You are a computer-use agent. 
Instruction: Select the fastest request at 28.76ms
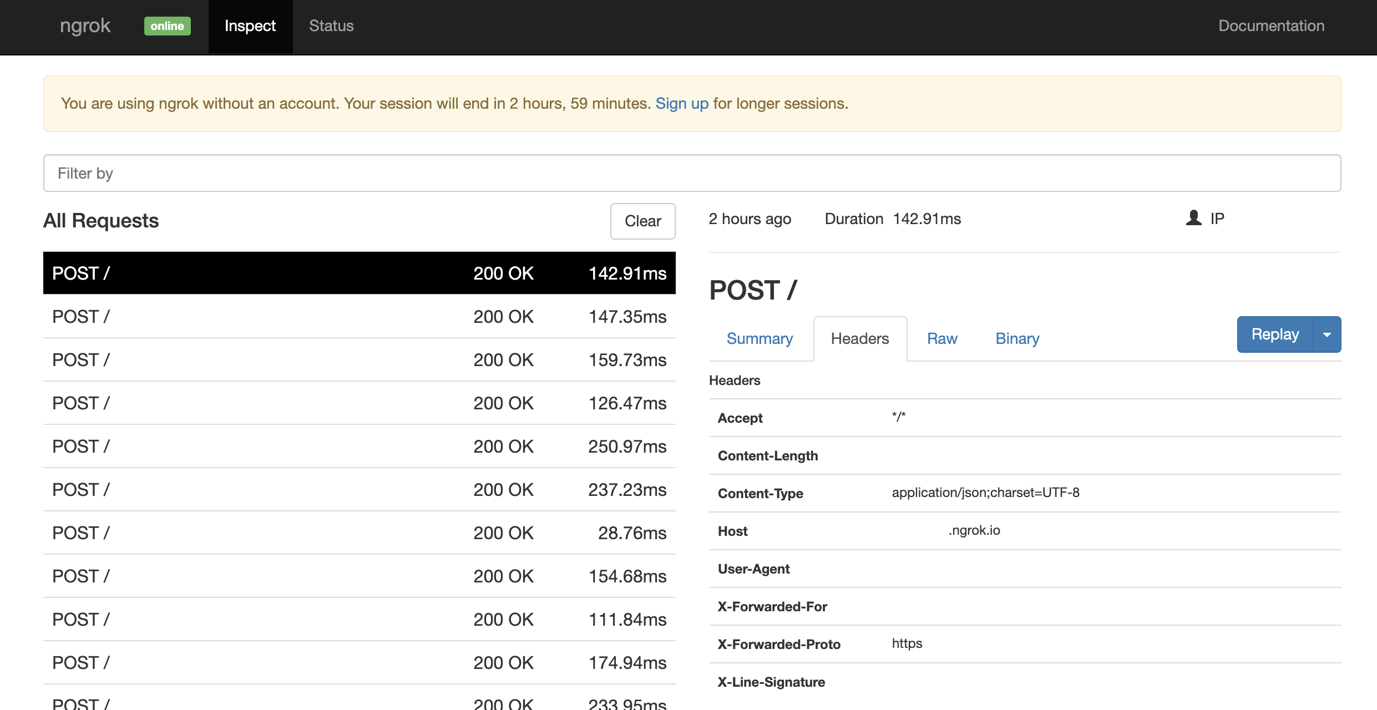click(x=359, y=532)
